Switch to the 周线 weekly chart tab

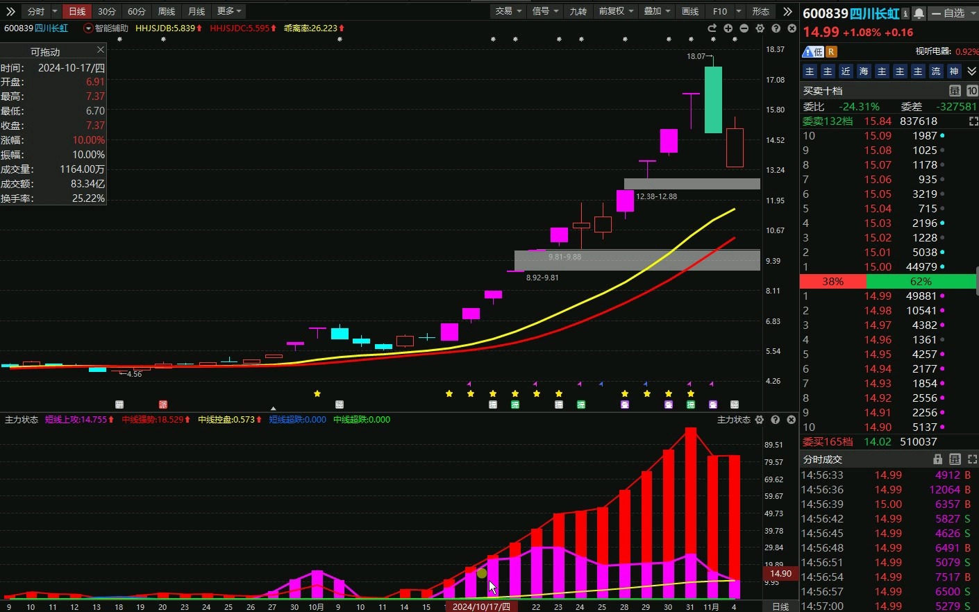coord(167,11)
